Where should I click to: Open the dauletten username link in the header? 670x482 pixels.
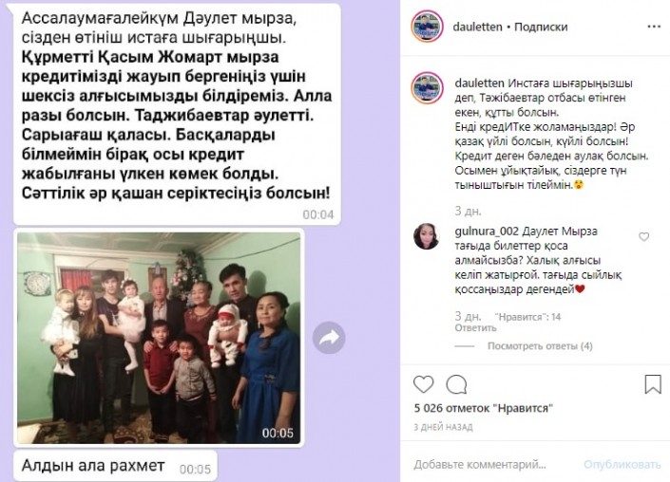click(x=477, y=27)
